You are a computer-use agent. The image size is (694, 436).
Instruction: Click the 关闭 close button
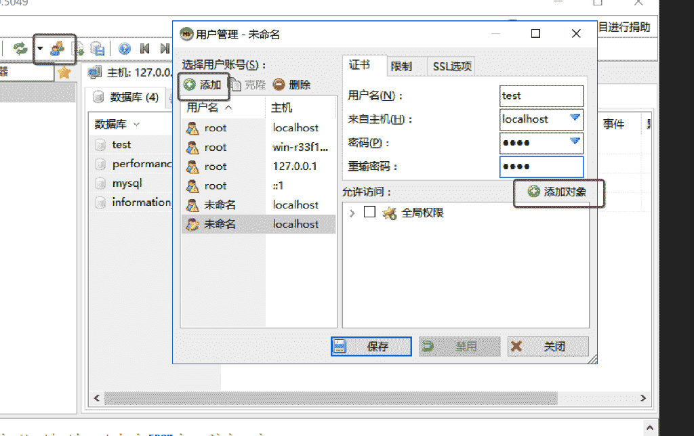[548, 346]
